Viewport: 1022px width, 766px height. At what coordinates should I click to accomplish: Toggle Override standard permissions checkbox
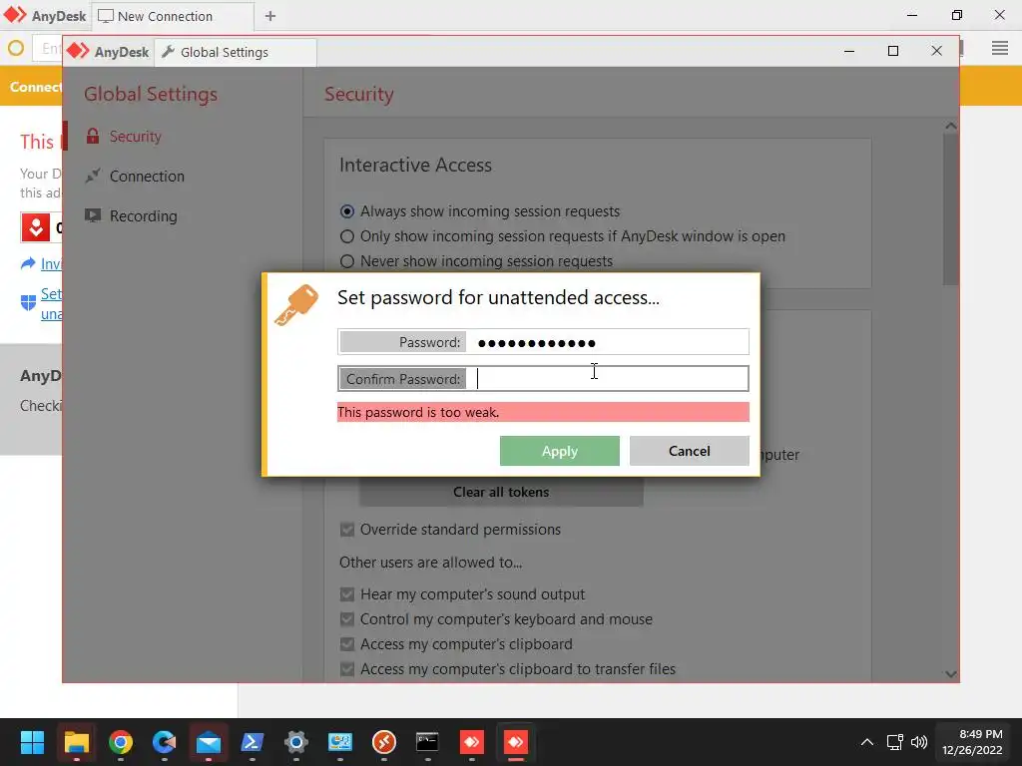pos(347,530)
